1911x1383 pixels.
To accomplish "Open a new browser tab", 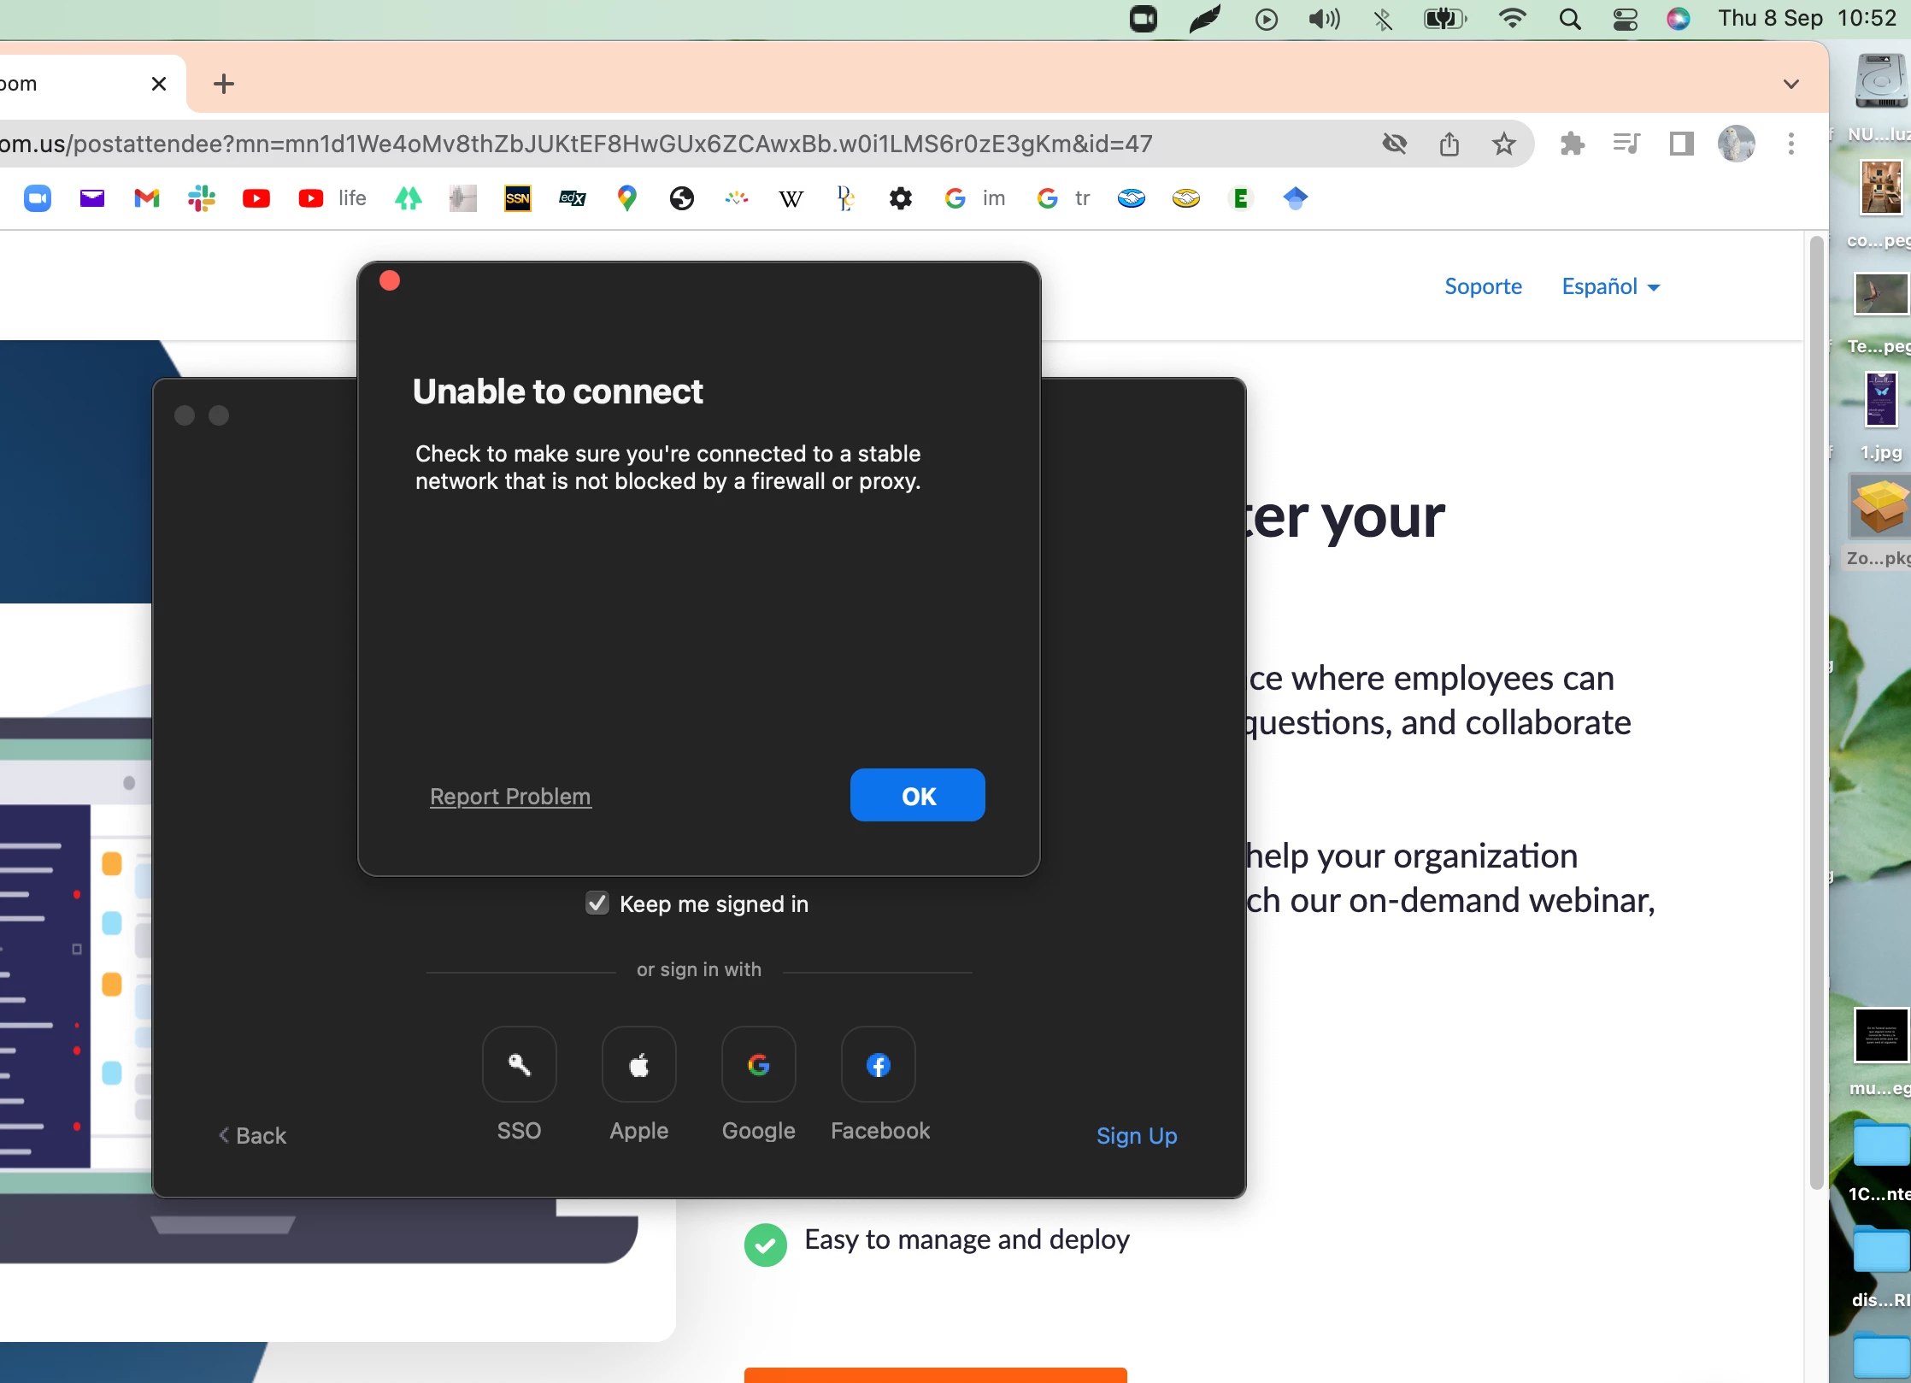I will 224,84.
